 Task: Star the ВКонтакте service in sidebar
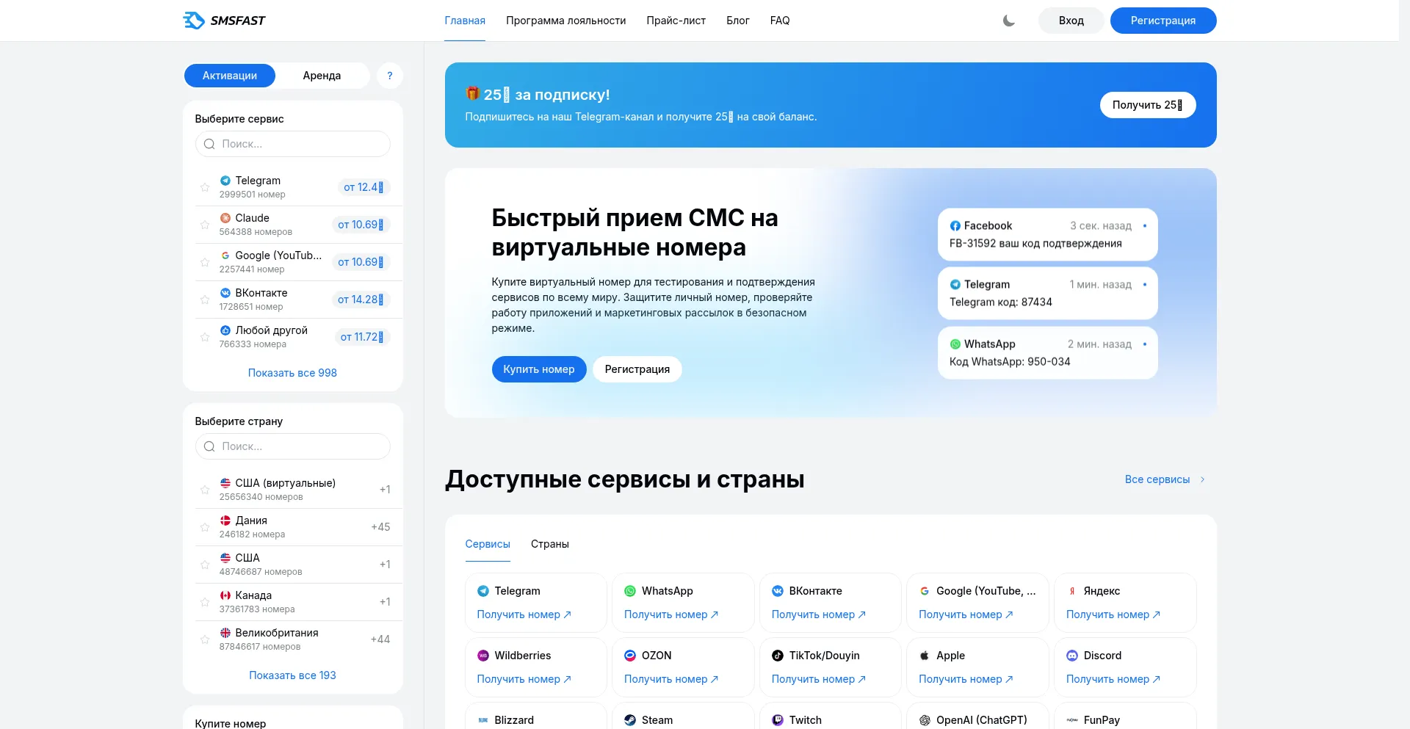click(205, 300)
